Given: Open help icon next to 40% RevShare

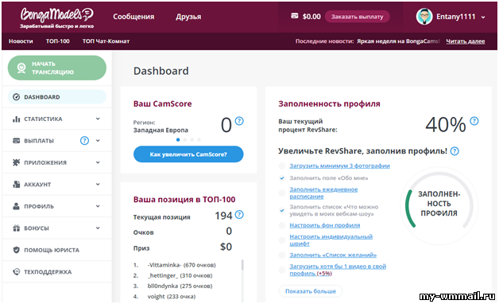Looking at the screenshot, I should [474, 121].
